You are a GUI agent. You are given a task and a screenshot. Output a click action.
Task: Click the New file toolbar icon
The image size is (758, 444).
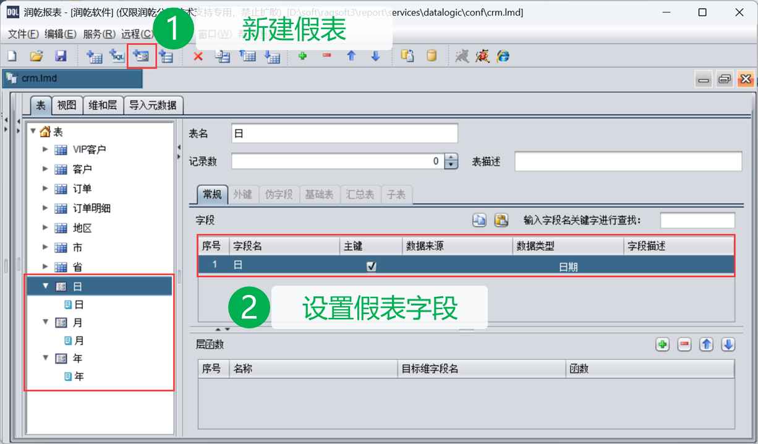12,56
